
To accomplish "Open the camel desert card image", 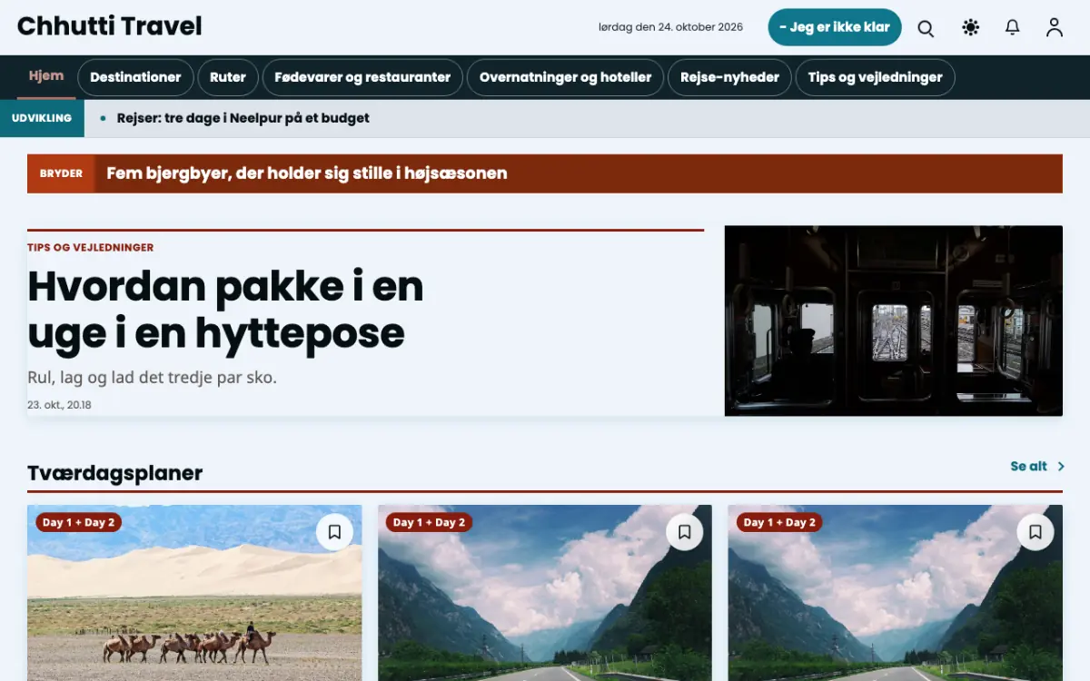I will 194,593.
